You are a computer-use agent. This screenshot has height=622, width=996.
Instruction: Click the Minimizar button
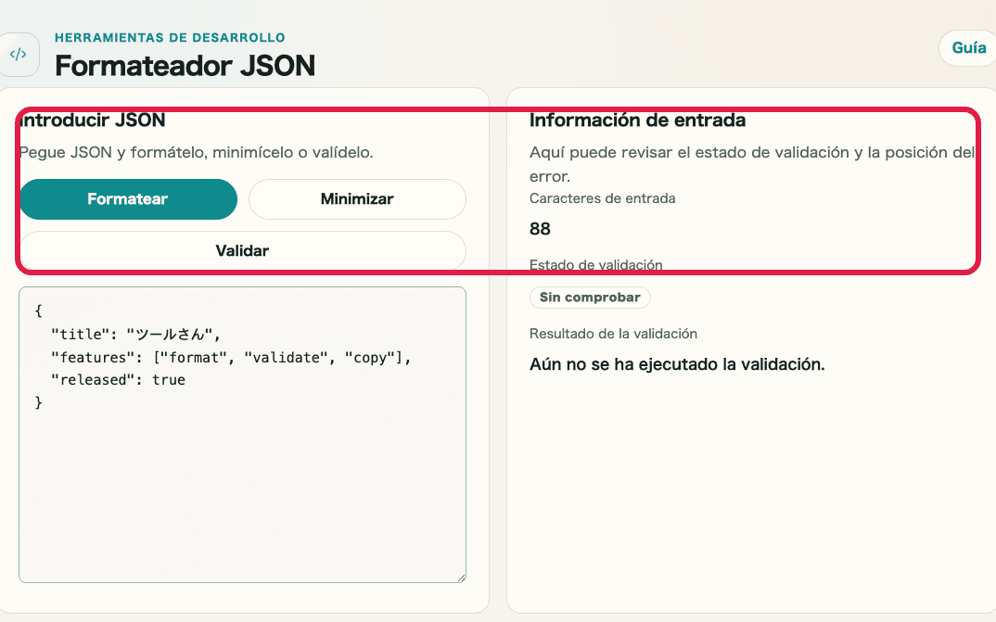click(x=357, y=199)
